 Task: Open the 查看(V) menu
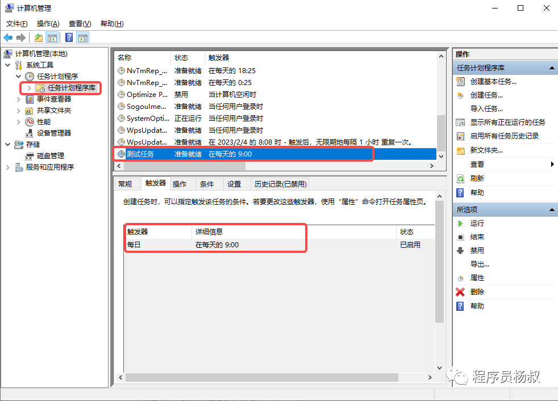point(80,24)
